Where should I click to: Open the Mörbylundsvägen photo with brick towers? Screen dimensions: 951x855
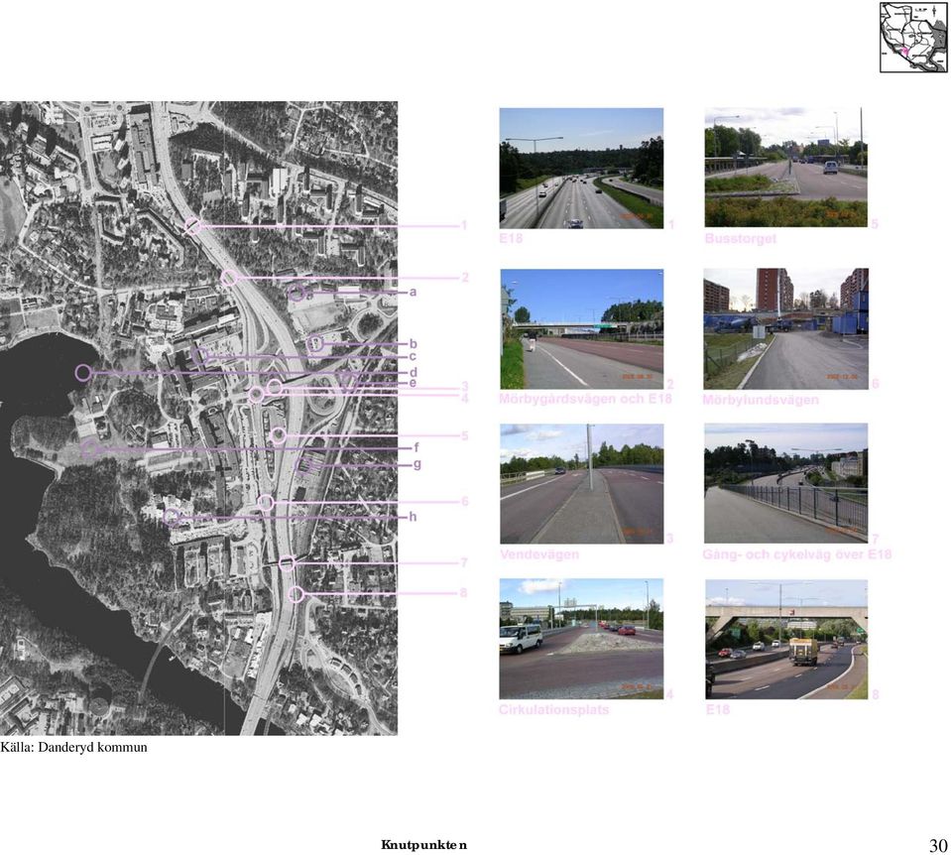786,329
